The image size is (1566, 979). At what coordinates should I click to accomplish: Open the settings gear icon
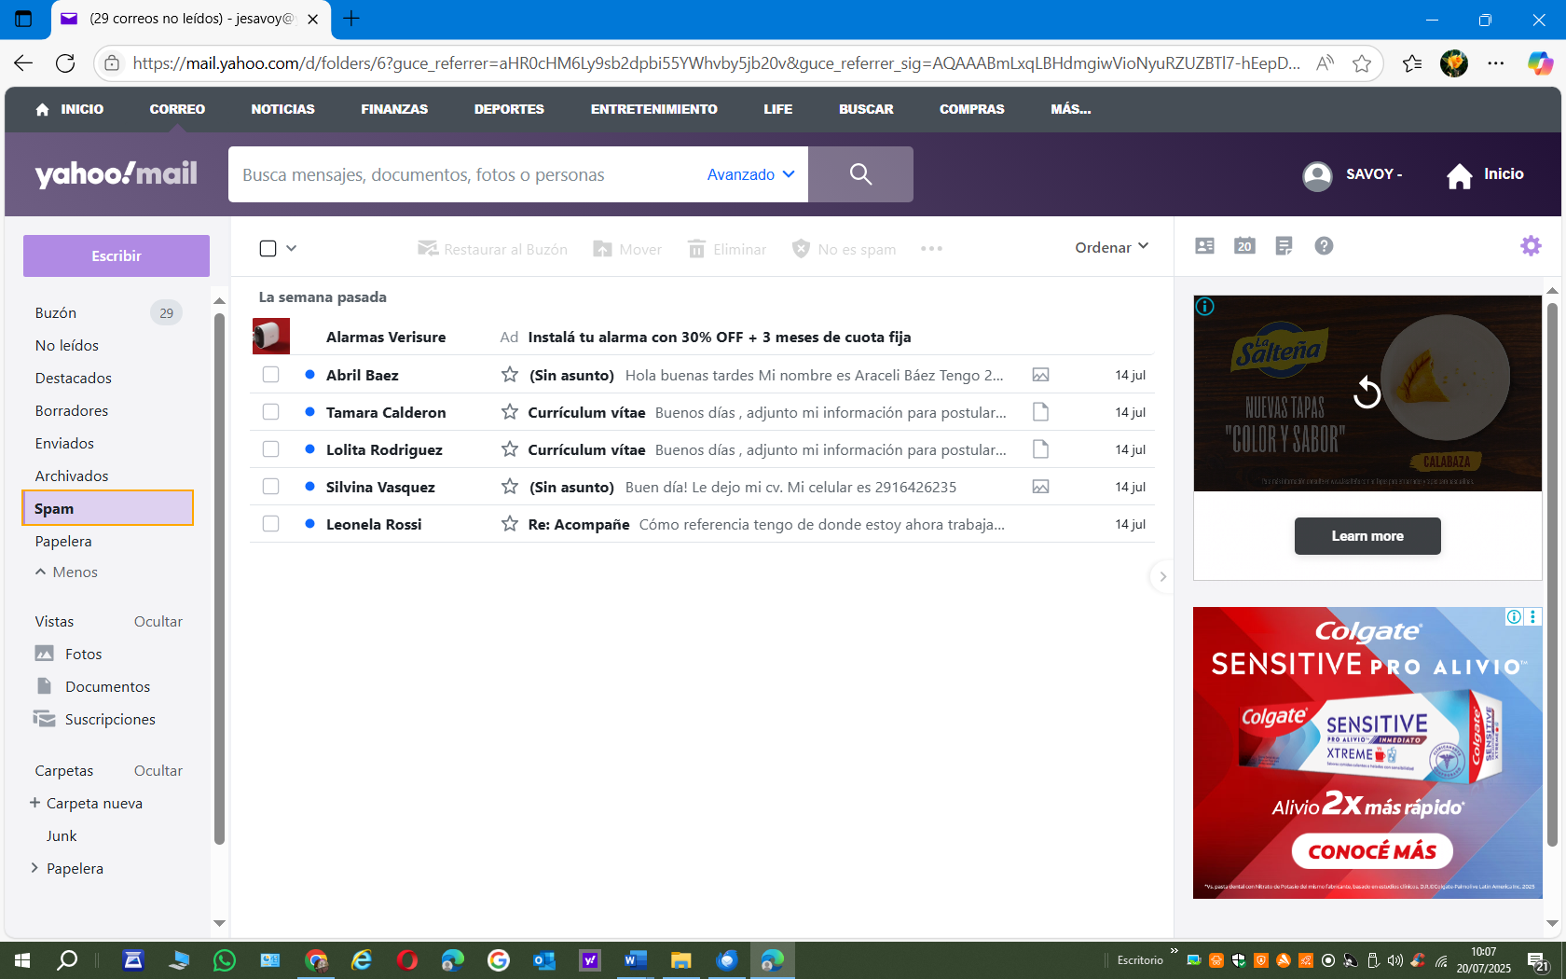point(1531,246)
